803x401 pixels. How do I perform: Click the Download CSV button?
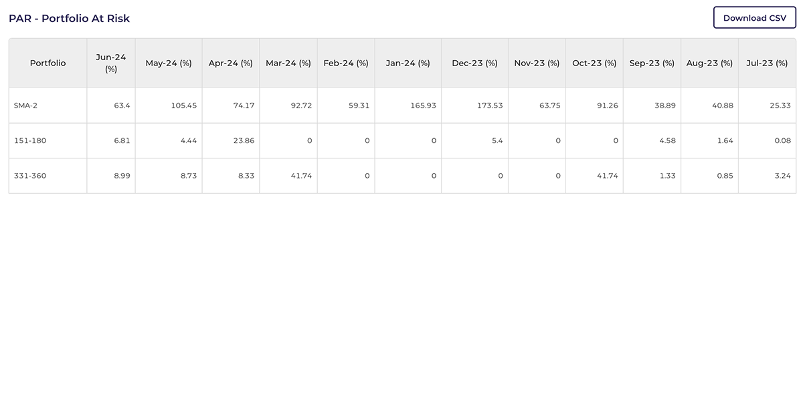coord(755,17)
